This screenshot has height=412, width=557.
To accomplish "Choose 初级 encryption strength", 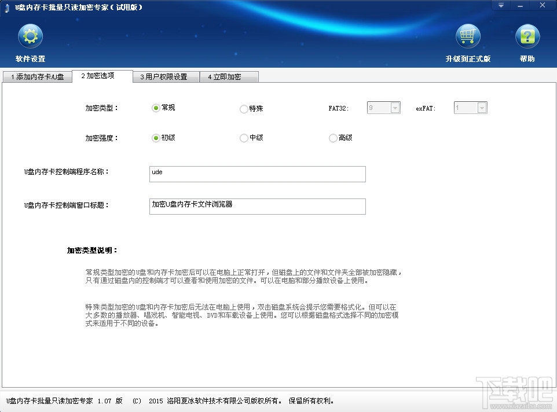I will point(155,138).
